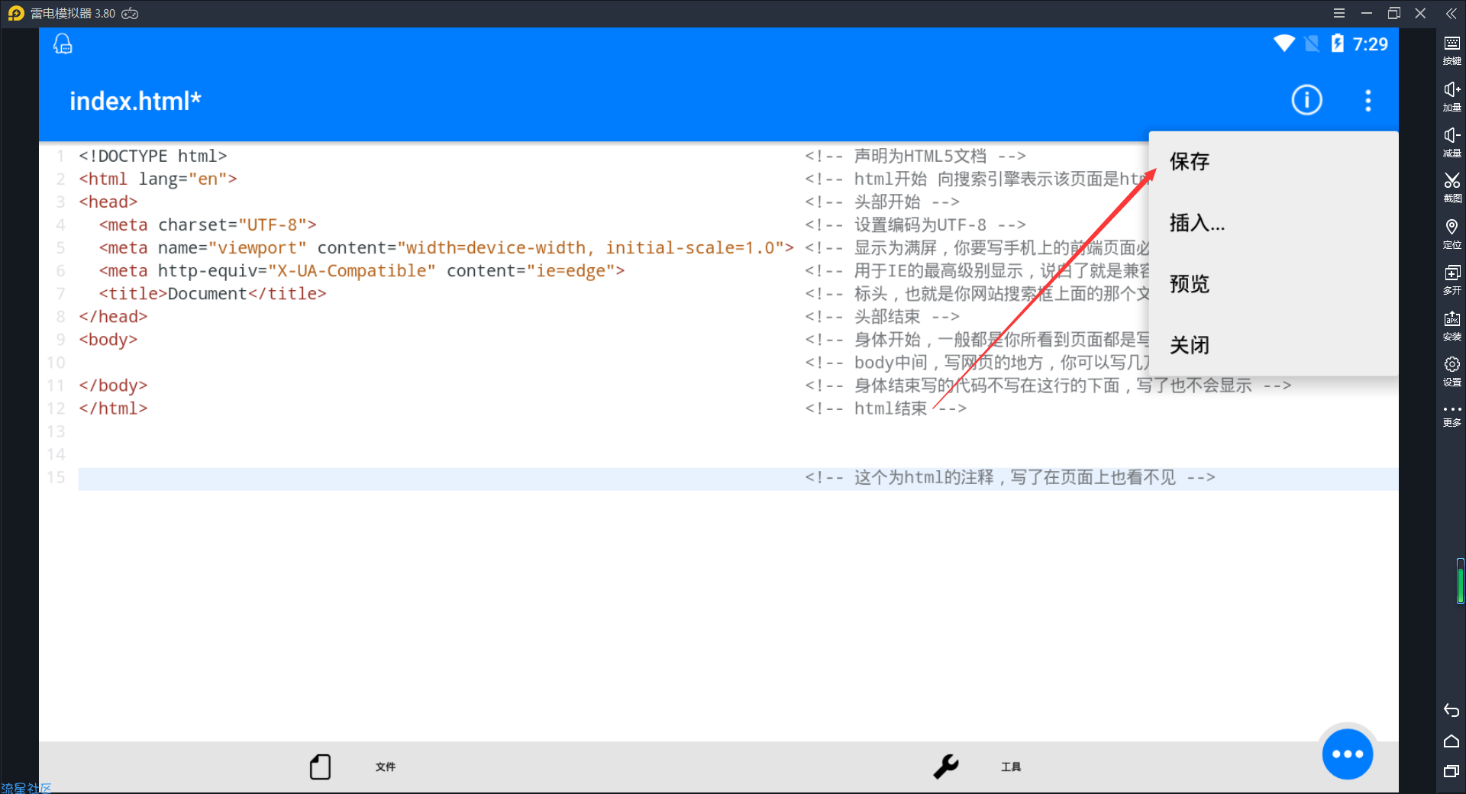Image resolution: width=1466 pixels, height=794 pixels.
Task: Choose 插入... from the popup menu
Action: 1273,223
